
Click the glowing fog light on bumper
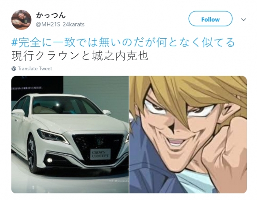point(49,160)
